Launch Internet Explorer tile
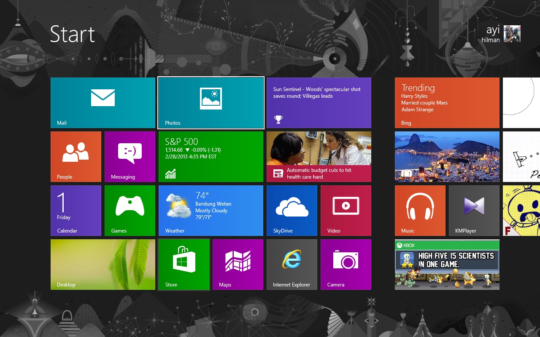This screenshot has width=540, height=337. [x=292, y=265]
